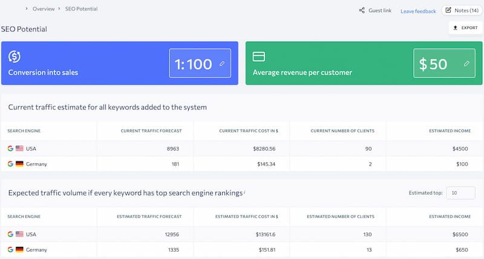Click Leave feedback link
This screenshot has height=259, width=484.
(x=418, y=11)
